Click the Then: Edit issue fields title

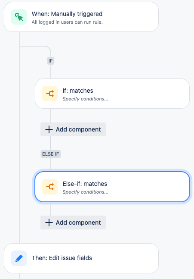click(62, 258)
